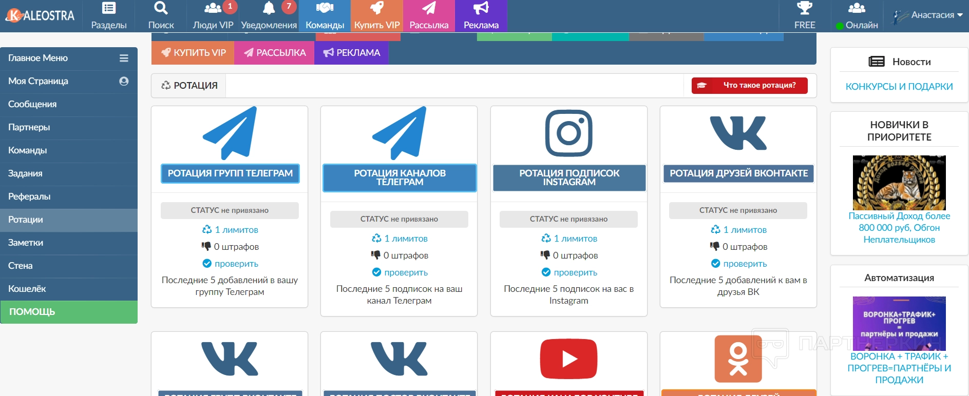Viewport: 969px width, 396px height.
Task: Open the FREE trophy icon
Action: point(805,8)
